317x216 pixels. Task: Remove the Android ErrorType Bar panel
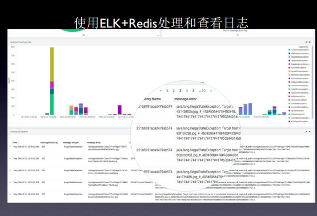point(310,42)
